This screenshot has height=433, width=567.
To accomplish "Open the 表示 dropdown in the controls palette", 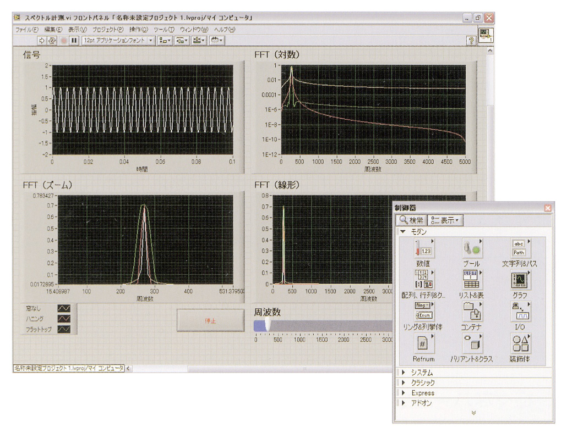I will click(445, 220).
